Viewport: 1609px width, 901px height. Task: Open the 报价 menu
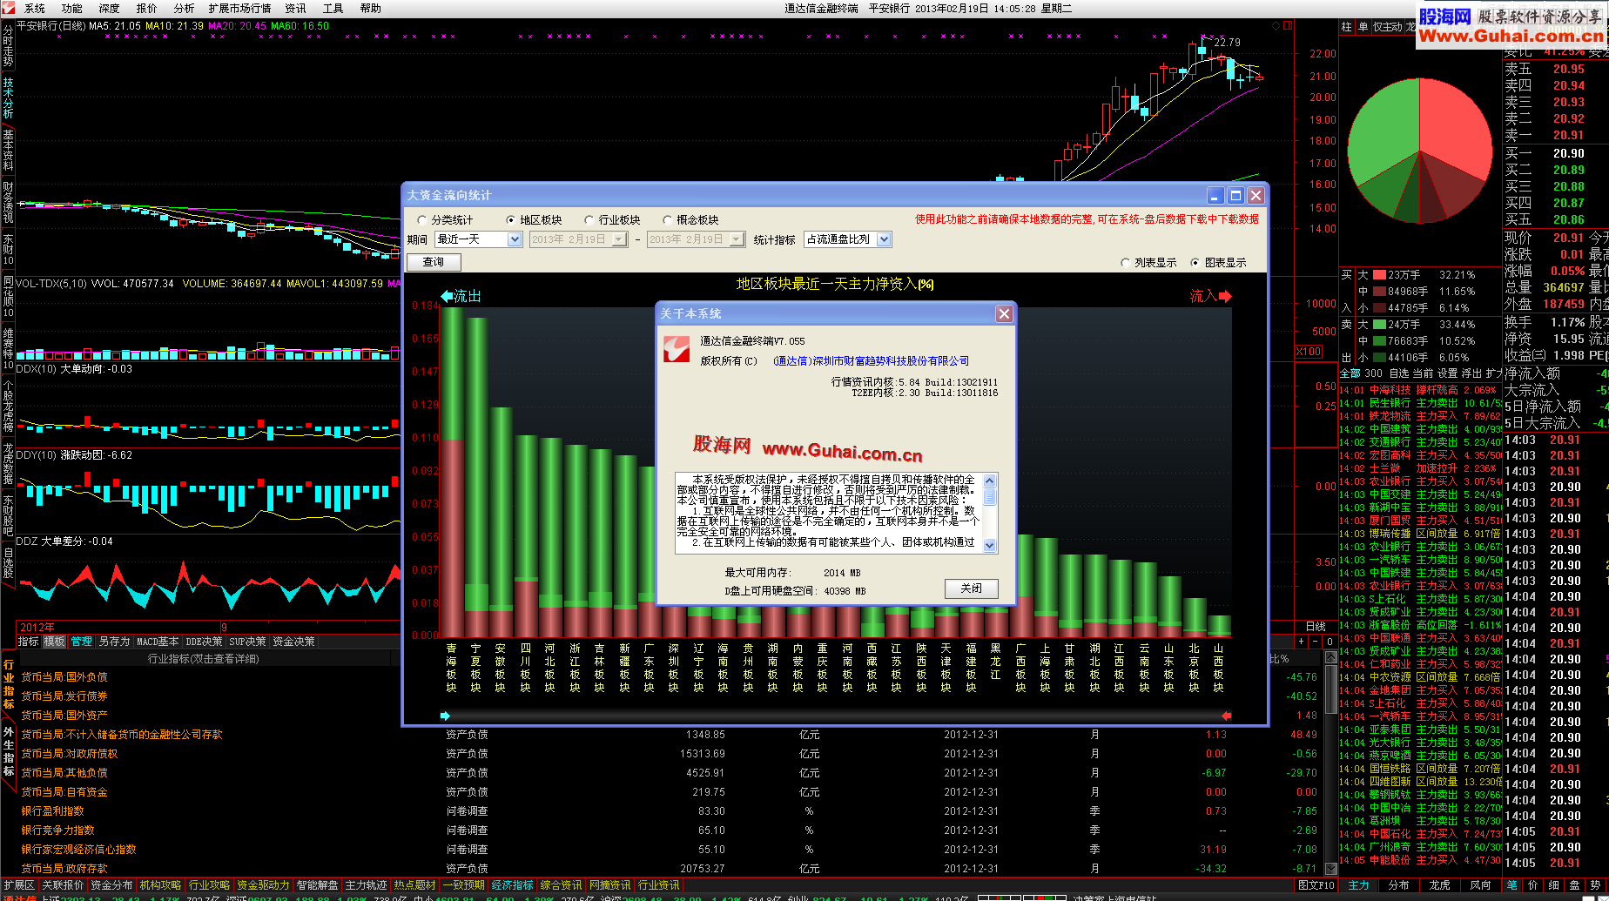point(147,8)
